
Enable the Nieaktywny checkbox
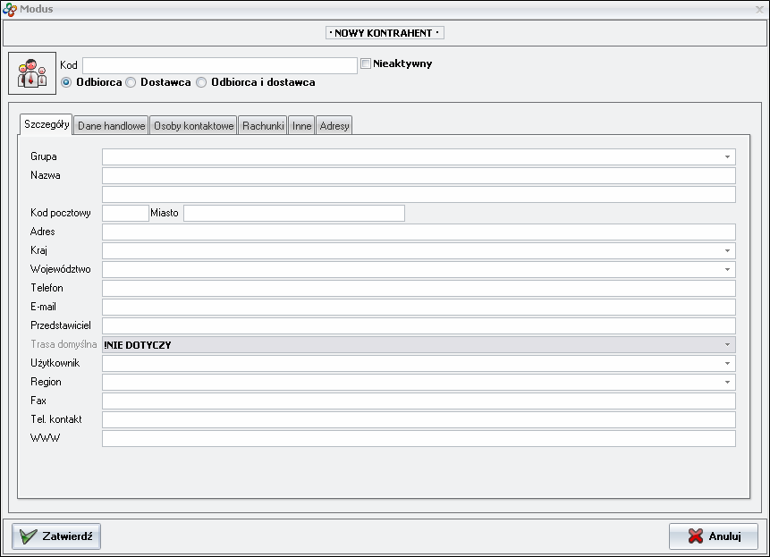click(x=365, y=63)
